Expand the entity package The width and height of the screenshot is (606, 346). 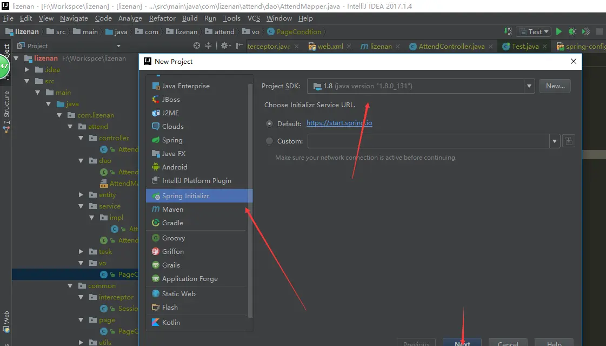click(x=81, y=195)
